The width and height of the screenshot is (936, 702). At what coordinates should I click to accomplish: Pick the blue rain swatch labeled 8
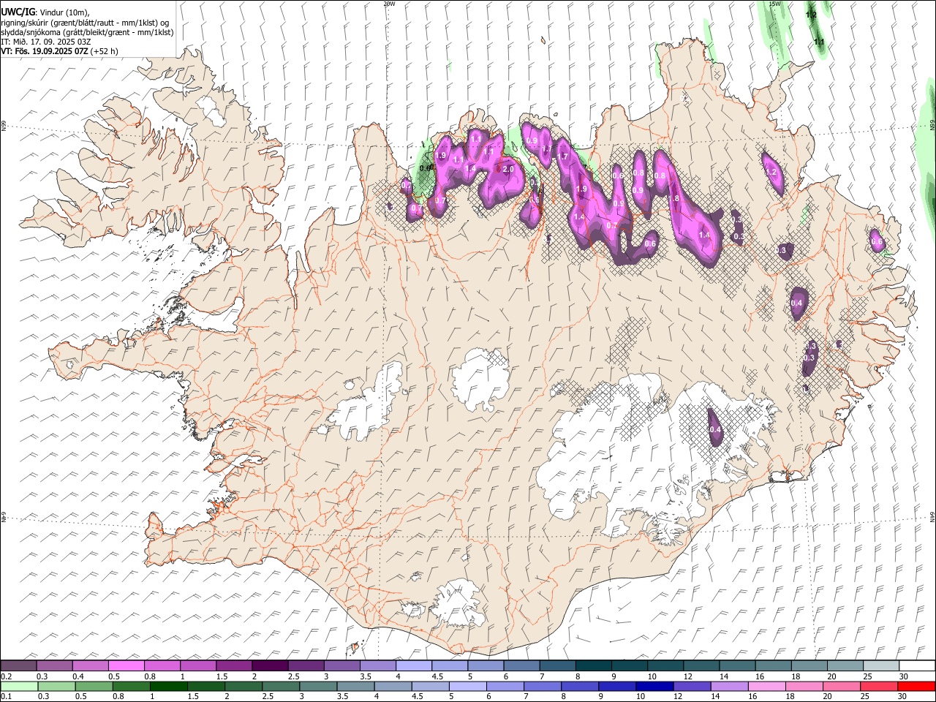581,687
